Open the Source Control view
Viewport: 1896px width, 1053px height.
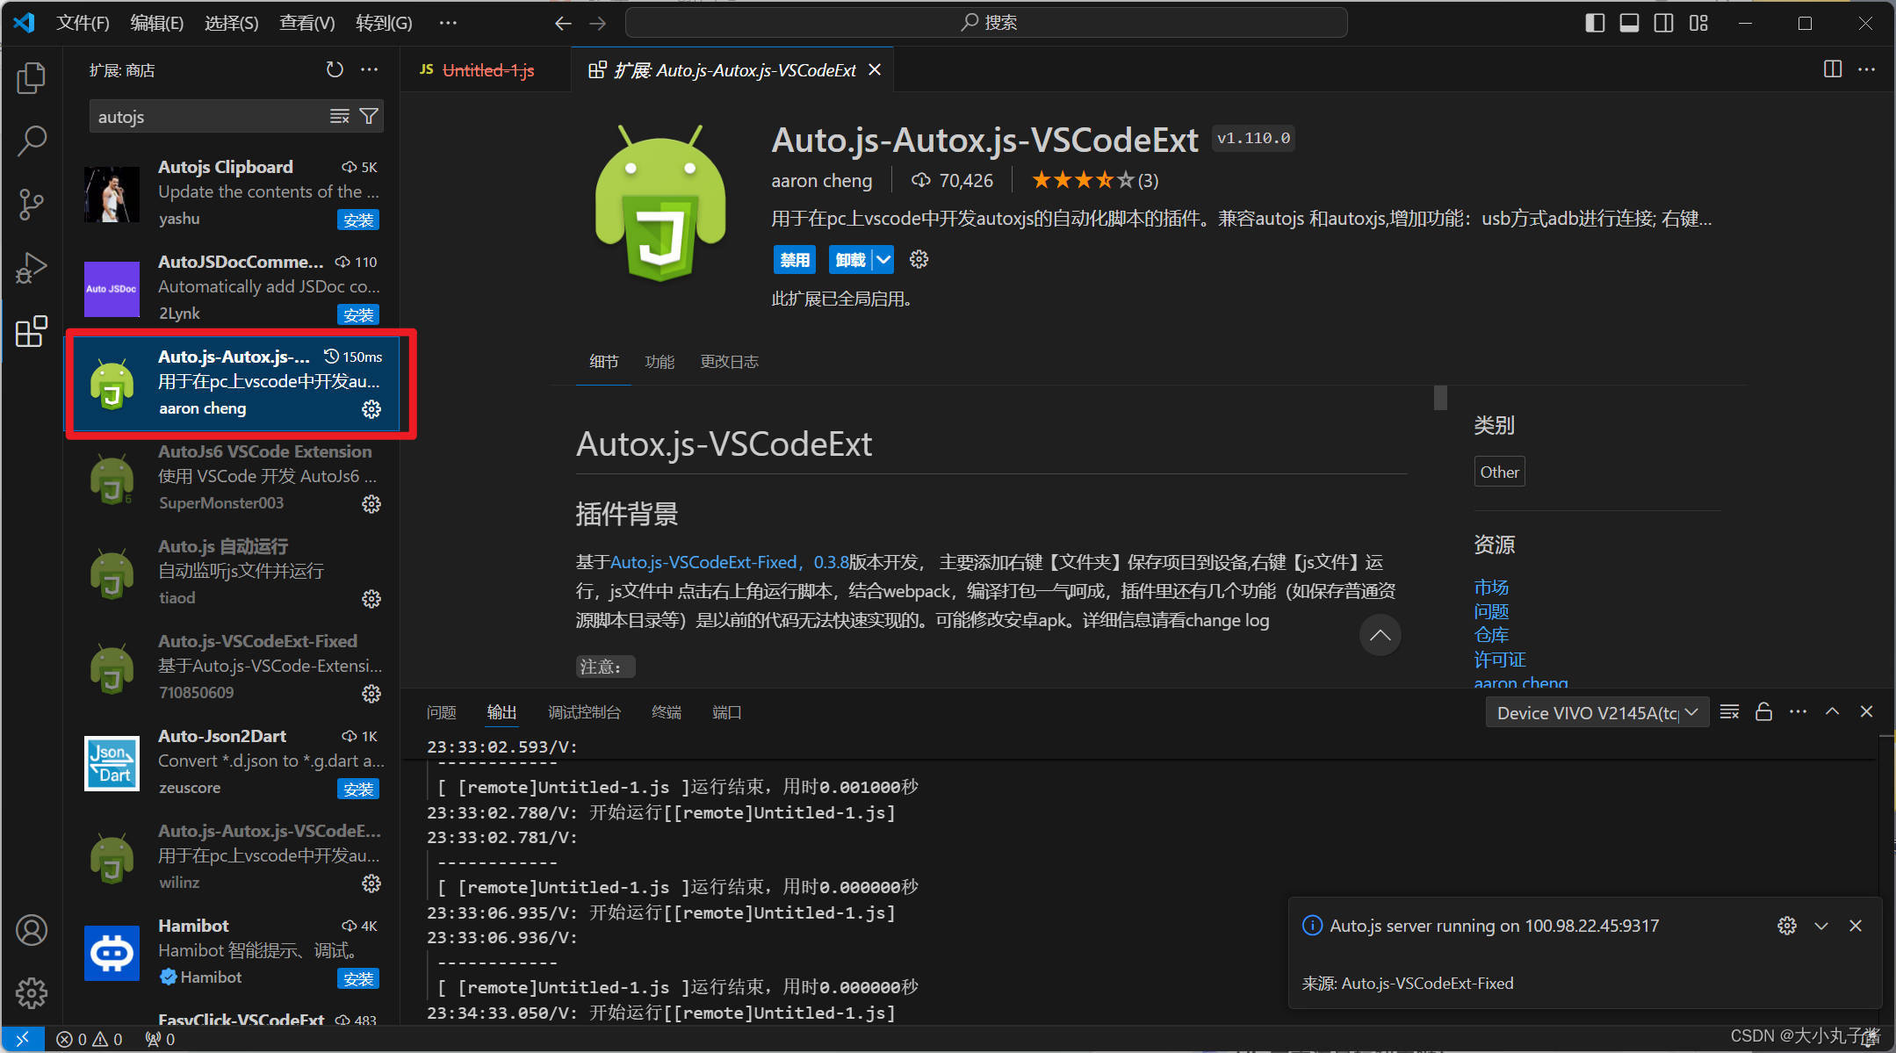[32, 204]
